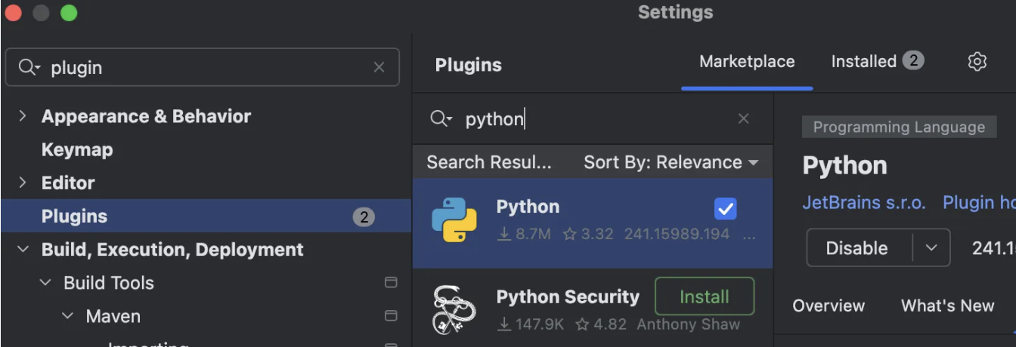This screenshot has height=347, width=1016.
Task: Open the What's New tab
Action: (x=947, y=306)
